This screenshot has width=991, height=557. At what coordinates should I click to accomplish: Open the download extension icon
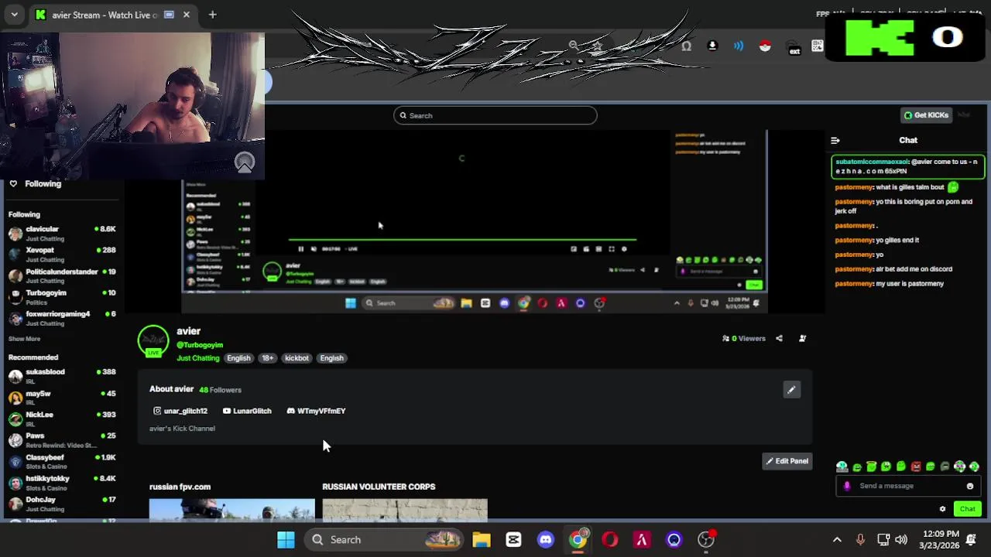[x=712, y=46]
